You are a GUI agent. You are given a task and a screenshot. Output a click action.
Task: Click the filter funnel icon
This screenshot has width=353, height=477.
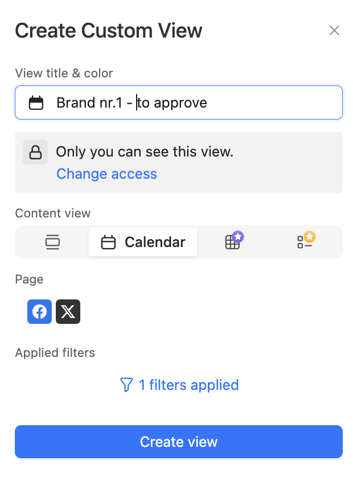click(x=126, y=385)
